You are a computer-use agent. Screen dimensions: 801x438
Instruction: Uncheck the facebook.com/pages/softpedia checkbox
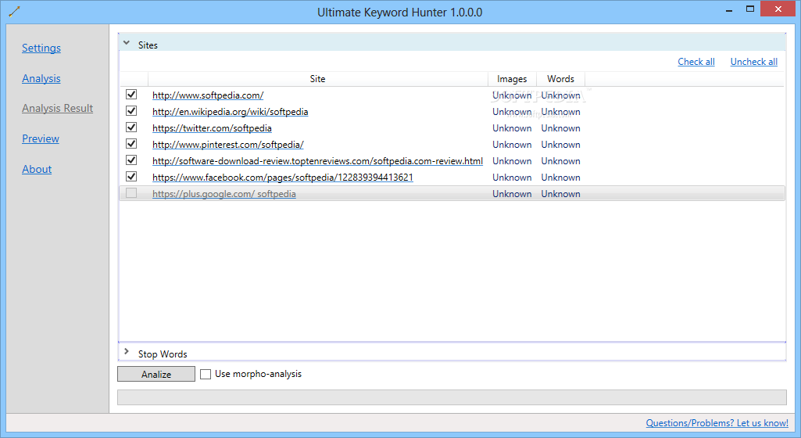(131, 176)
